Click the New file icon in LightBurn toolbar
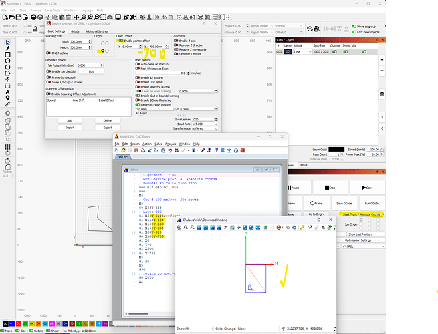Screen dimensions: 438x334 pos(5,17)
